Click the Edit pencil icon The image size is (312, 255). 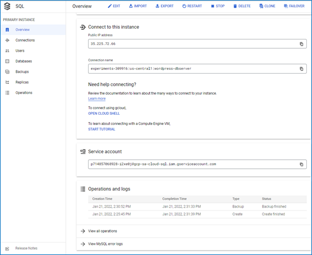(109, 6)
